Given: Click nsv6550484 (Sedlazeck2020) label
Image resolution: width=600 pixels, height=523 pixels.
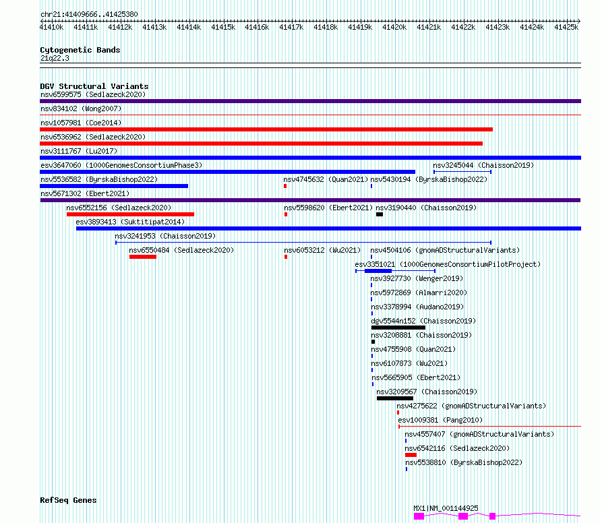Looking at the screenshot, I should tap(181, 250).
